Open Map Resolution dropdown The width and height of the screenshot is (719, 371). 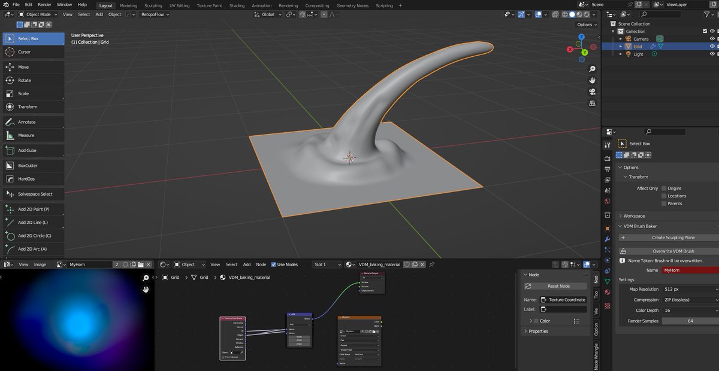pos(690,289)
